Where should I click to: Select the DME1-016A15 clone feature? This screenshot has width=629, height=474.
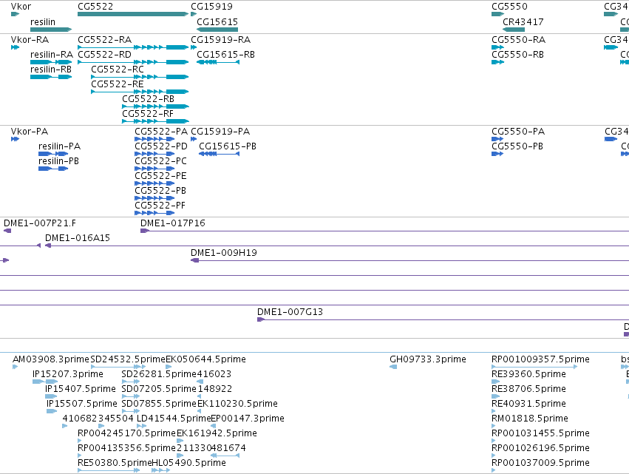[337, 246]
